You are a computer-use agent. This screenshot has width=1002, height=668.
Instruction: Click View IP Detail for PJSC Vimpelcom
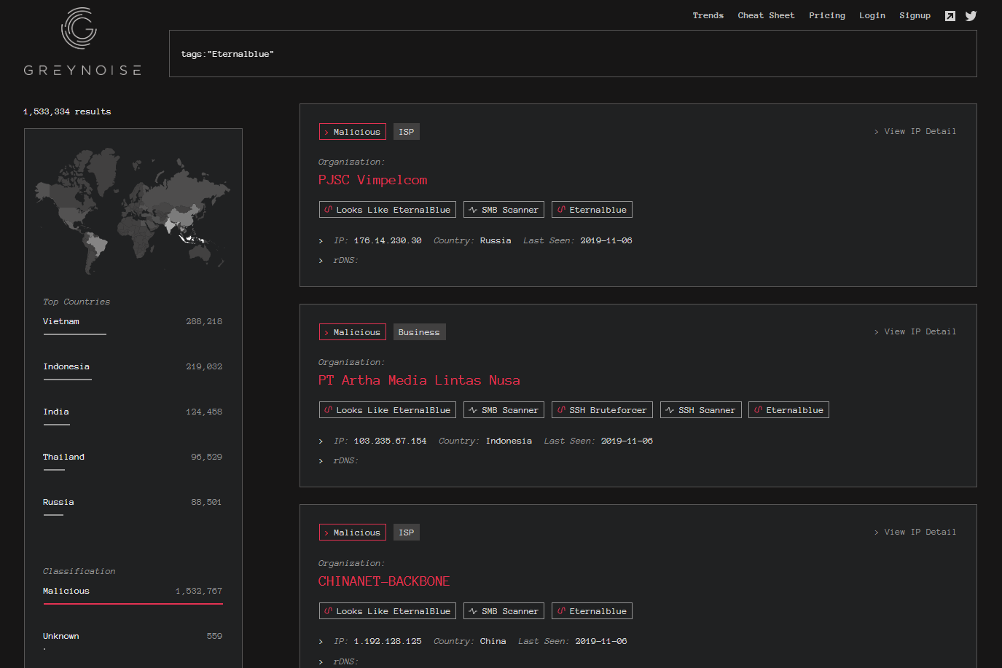pos(915,131)
